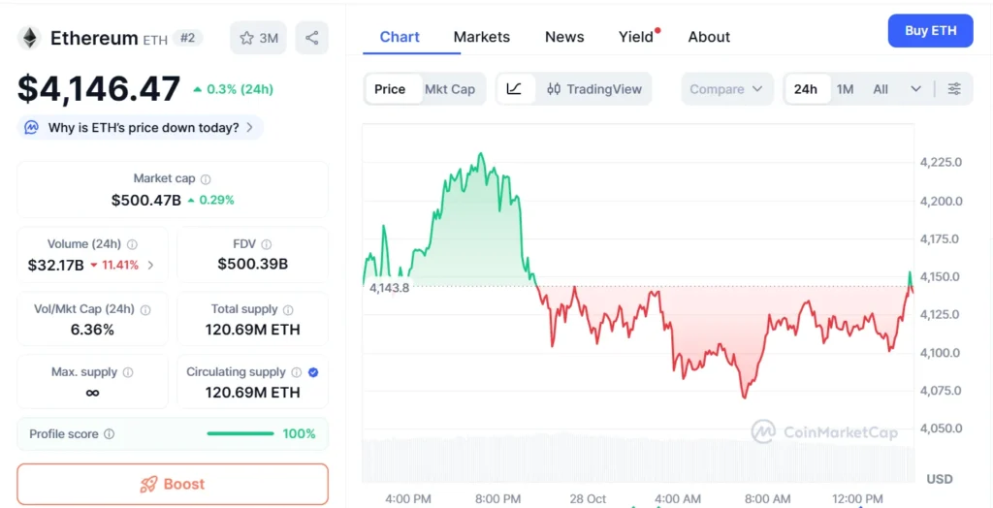The height and width of the screenshot is (508, 993).
Task: Open 'Why is ETH's price down today?'
Action: tap(142, 127)
